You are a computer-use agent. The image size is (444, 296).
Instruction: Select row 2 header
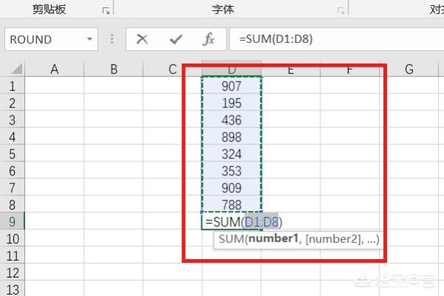point(12,103)
